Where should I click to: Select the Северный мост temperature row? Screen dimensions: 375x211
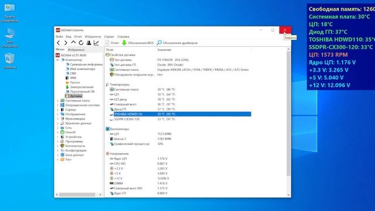180,104
